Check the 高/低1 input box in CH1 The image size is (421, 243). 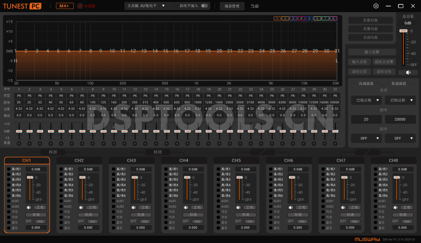[x=9, y=169]
